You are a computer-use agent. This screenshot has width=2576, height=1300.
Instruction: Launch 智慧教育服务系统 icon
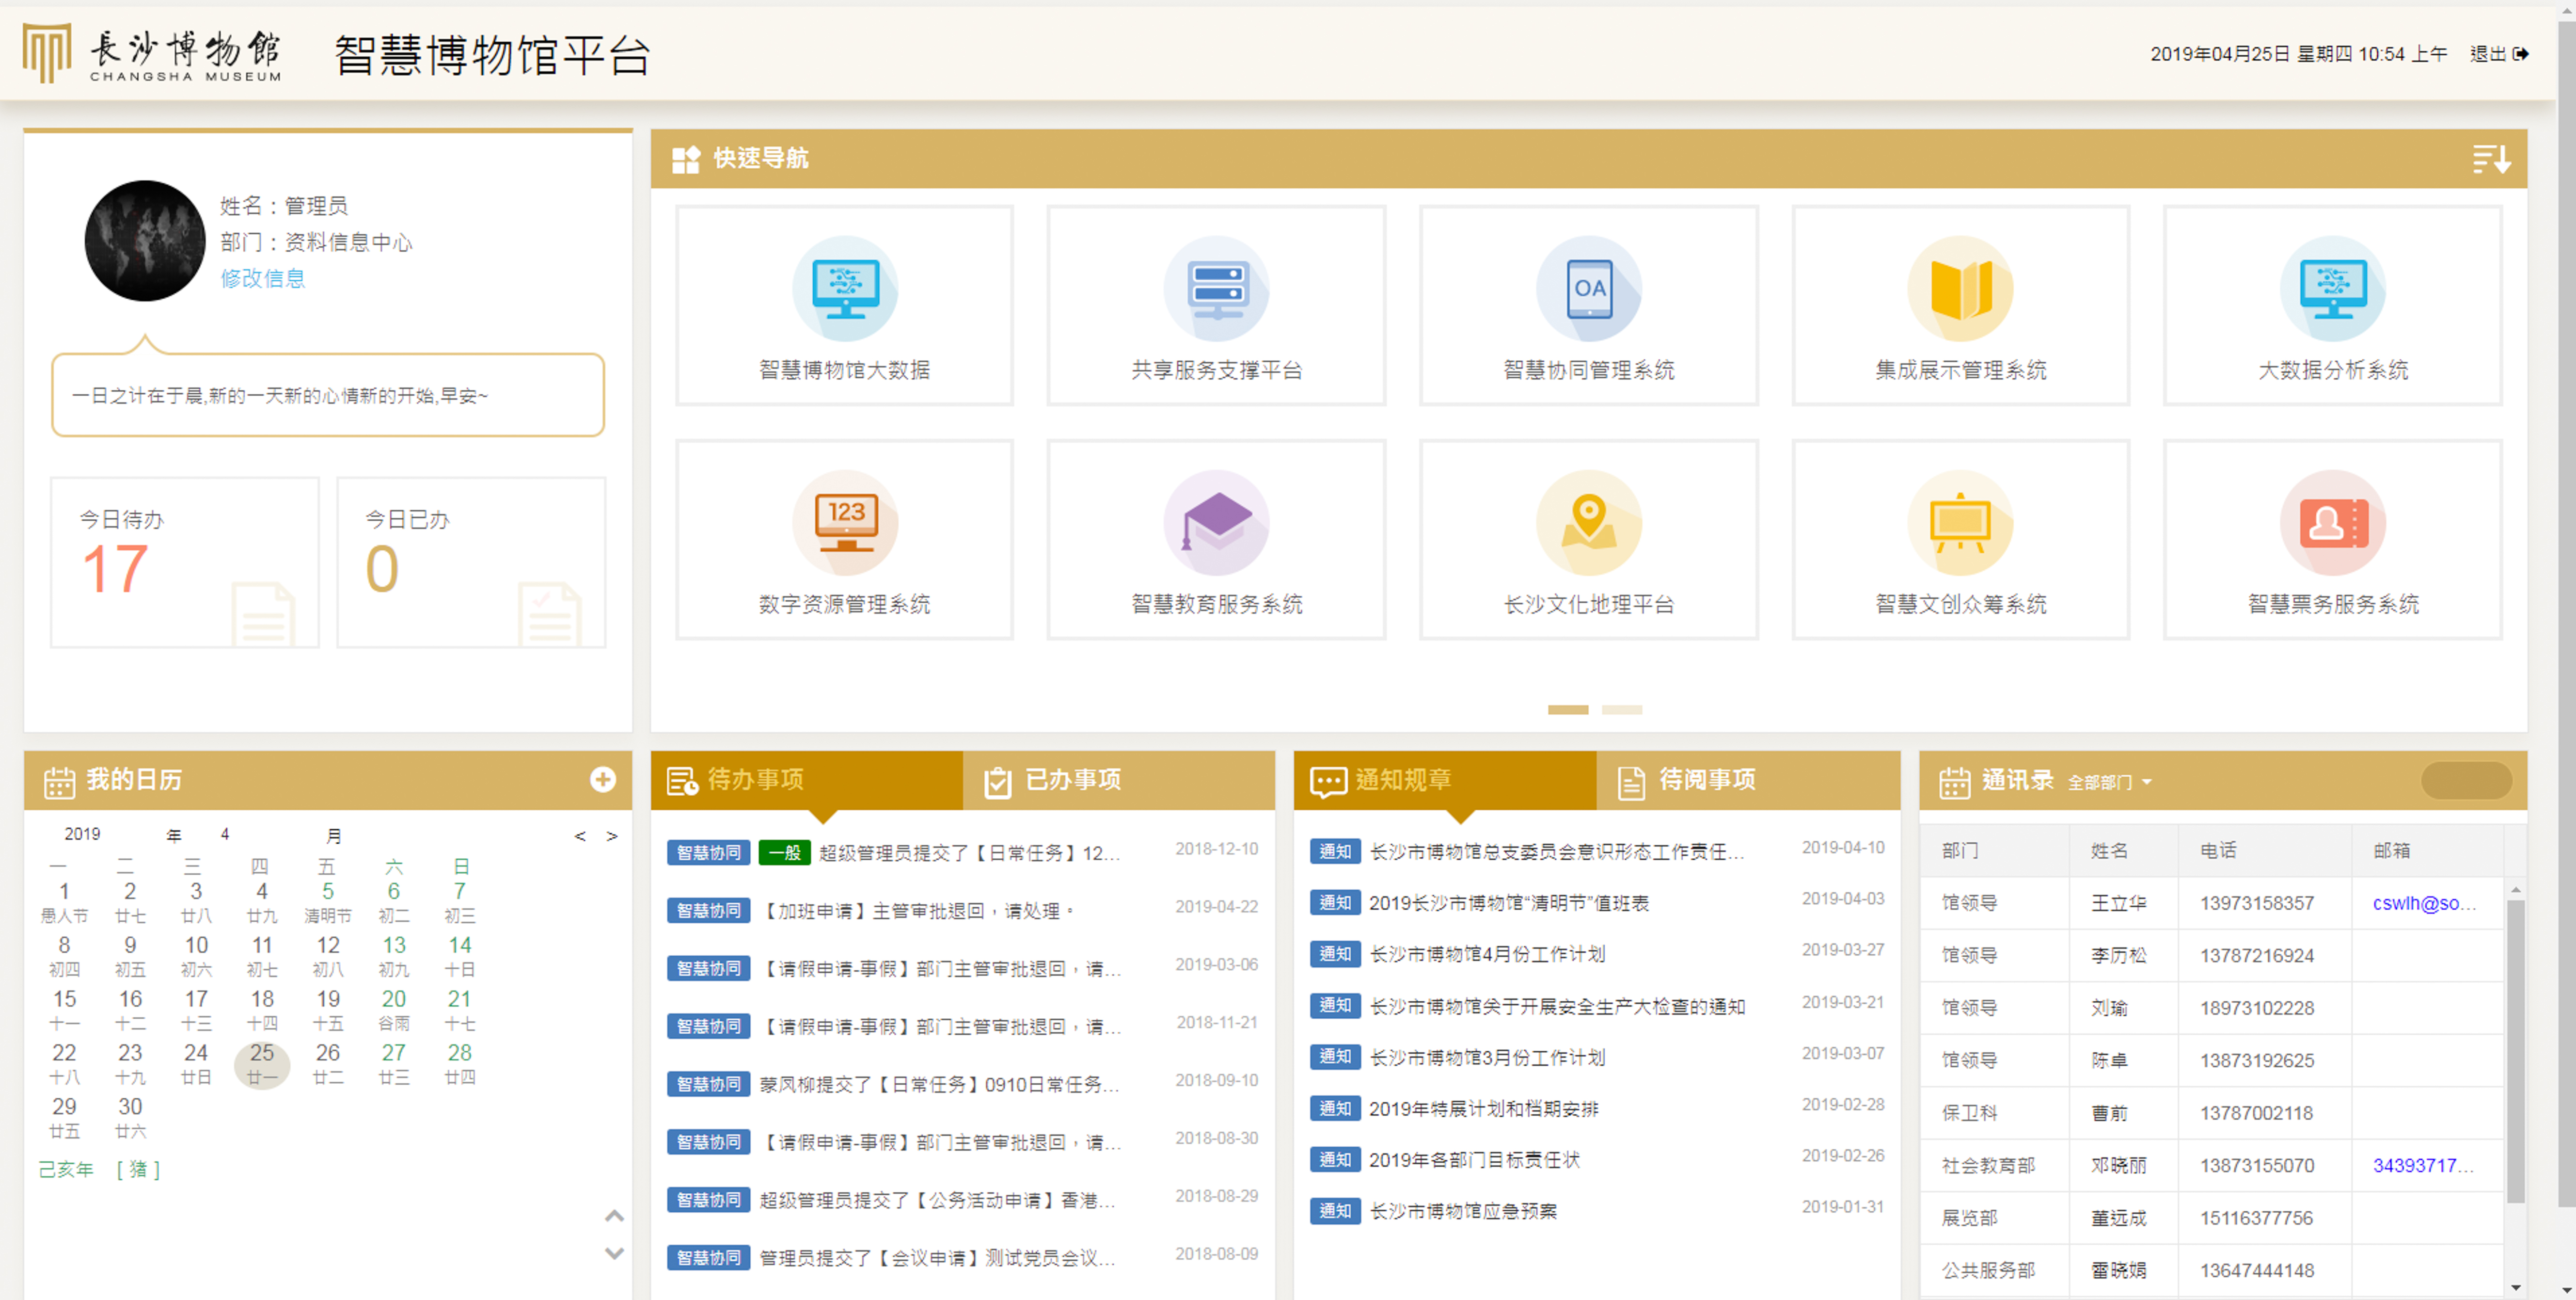point(1217,522)
